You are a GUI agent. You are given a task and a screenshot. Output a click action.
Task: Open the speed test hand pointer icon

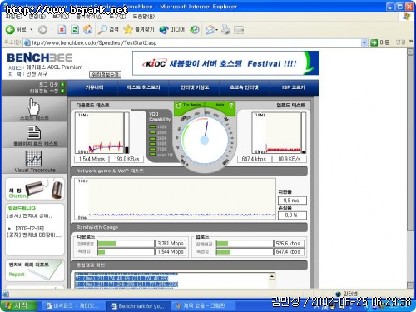tap(34, 106)
